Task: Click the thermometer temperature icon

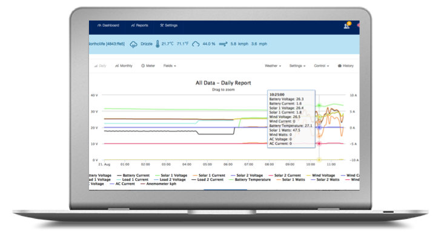Action: (157, 44)
